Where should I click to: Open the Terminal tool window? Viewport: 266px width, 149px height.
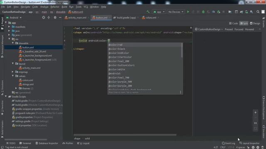[25, 143]
